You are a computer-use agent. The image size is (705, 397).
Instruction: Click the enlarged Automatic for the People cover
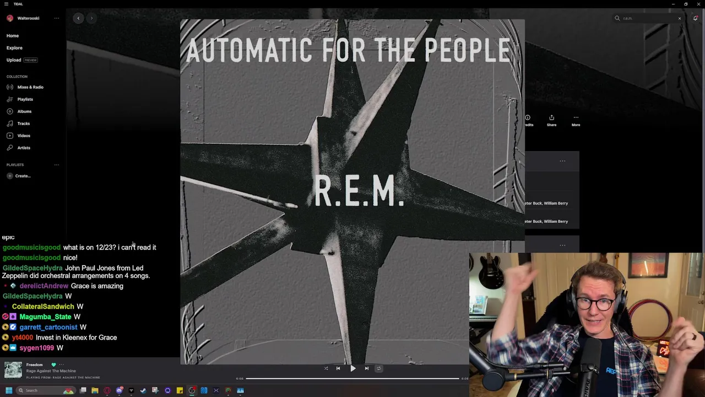pos(352,192)
